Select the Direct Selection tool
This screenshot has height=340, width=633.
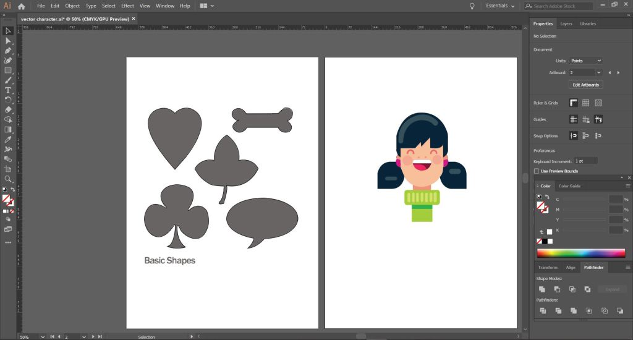[x=8, y=40]
